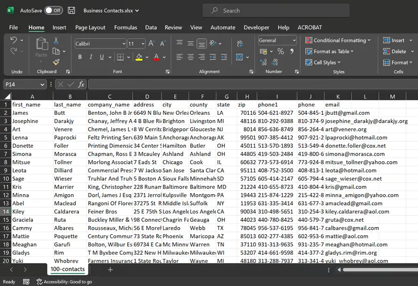Click the Save icon in title bar

(x=72, y=10)
